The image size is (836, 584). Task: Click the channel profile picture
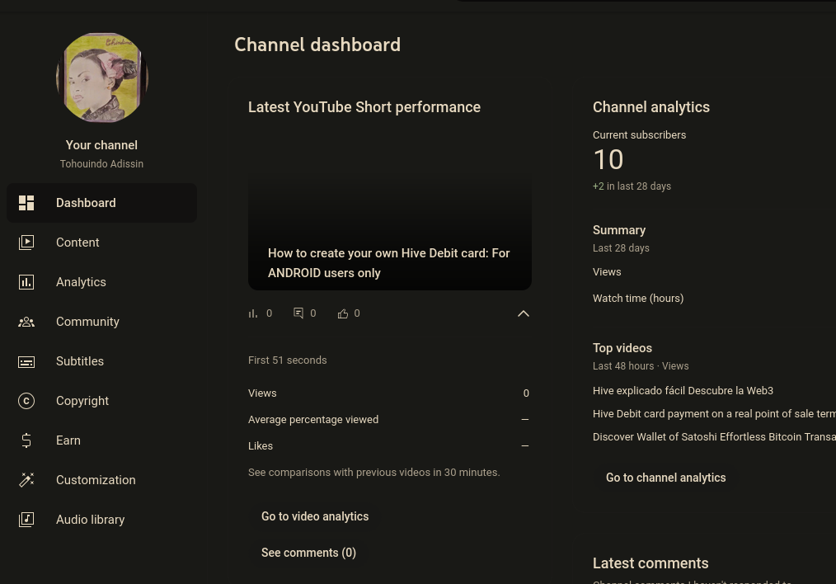pos(102,78)
